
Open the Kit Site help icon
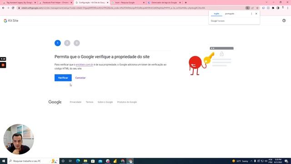[x=284, y=20]
